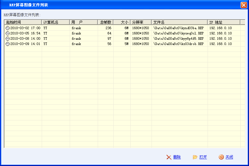Click the open folder icon
This screenshot has height=166, width=249.
tap(195, 157)
